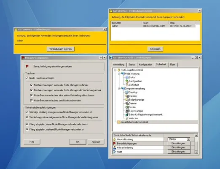This screenshot has height=169, width=220.
Task: Confirm with OK in Benachrichtigungen dialog
Action: pos(78,142)
